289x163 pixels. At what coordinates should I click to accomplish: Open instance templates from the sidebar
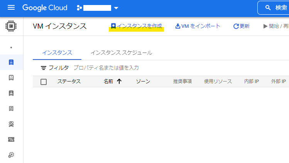point(11,78)
